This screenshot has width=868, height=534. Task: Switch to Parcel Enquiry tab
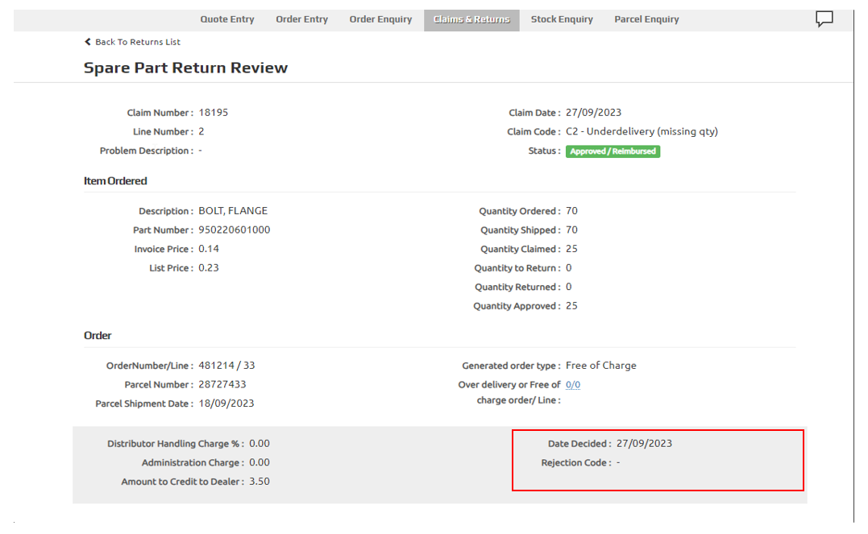646,19
